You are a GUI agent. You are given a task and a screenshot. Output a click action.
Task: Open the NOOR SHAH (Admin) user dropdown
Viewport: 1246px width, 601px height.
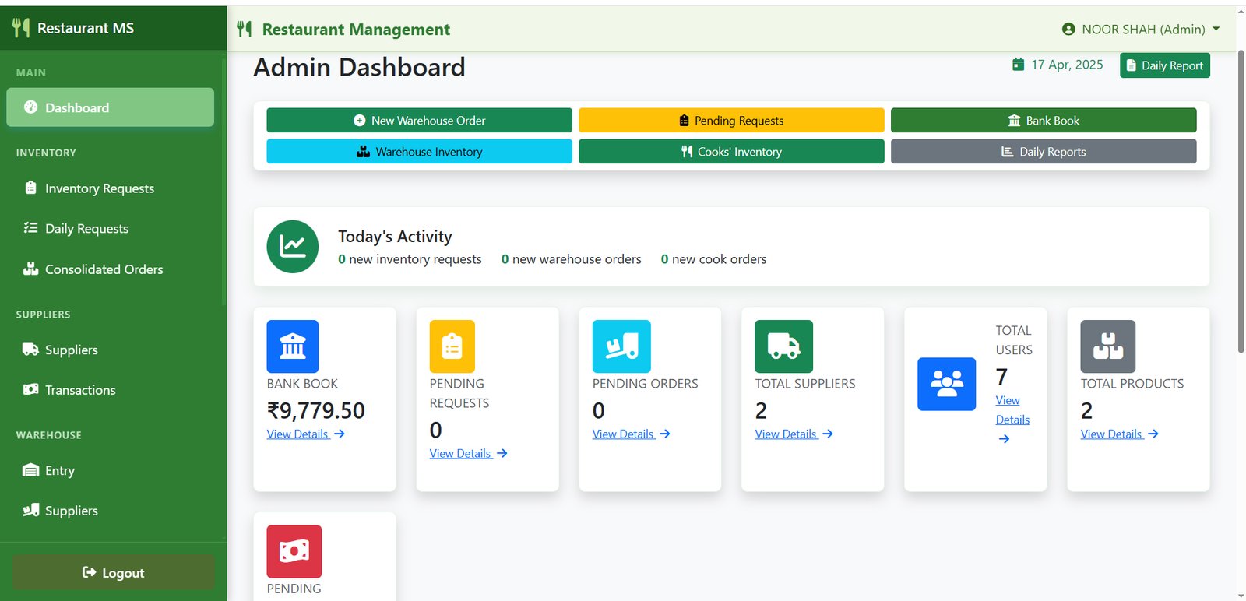point(1141,30)
